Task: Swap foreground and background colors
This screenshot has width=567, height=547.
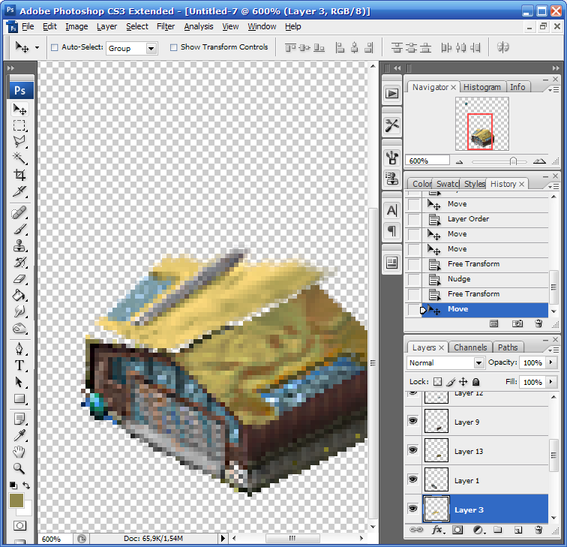Action: [26, 485]
